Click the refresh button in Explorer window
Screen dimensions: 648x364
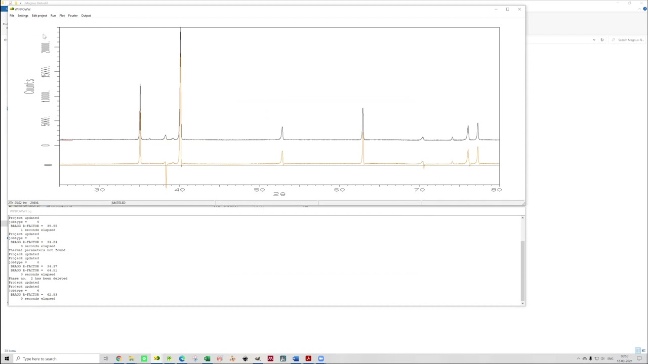coord(602,40)
